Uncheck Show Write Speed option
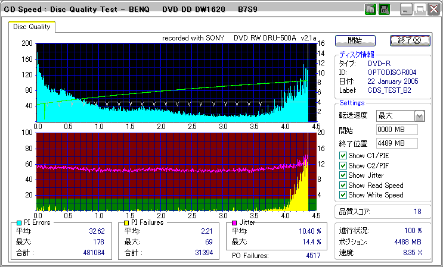The height and width of the screenshot is (267, 443). [343, 195]
